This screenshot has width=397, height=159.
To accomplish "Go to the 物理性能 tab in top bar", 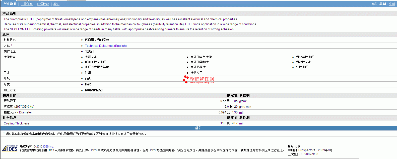I will pos(43,4).
